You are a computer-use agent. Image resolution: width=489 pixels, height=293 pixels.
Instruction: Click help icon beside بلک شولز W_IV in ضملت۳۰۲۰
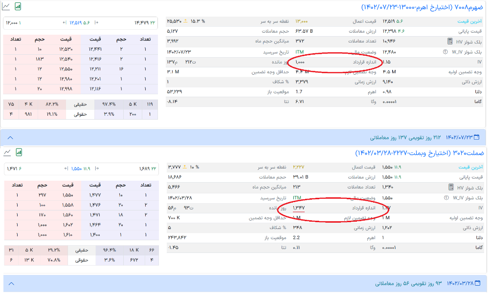[446, 198]
